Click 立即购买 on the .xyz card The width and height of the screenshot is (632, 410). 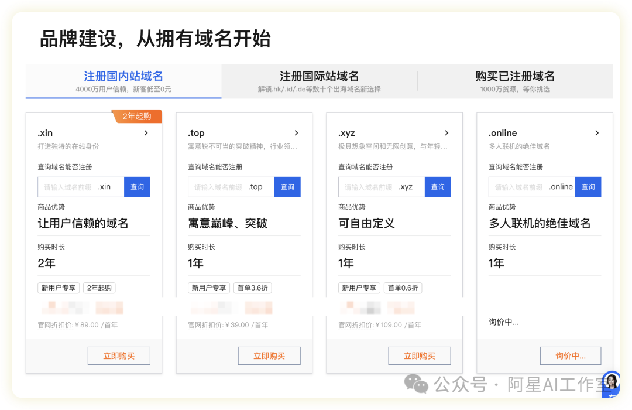(420, 356)
